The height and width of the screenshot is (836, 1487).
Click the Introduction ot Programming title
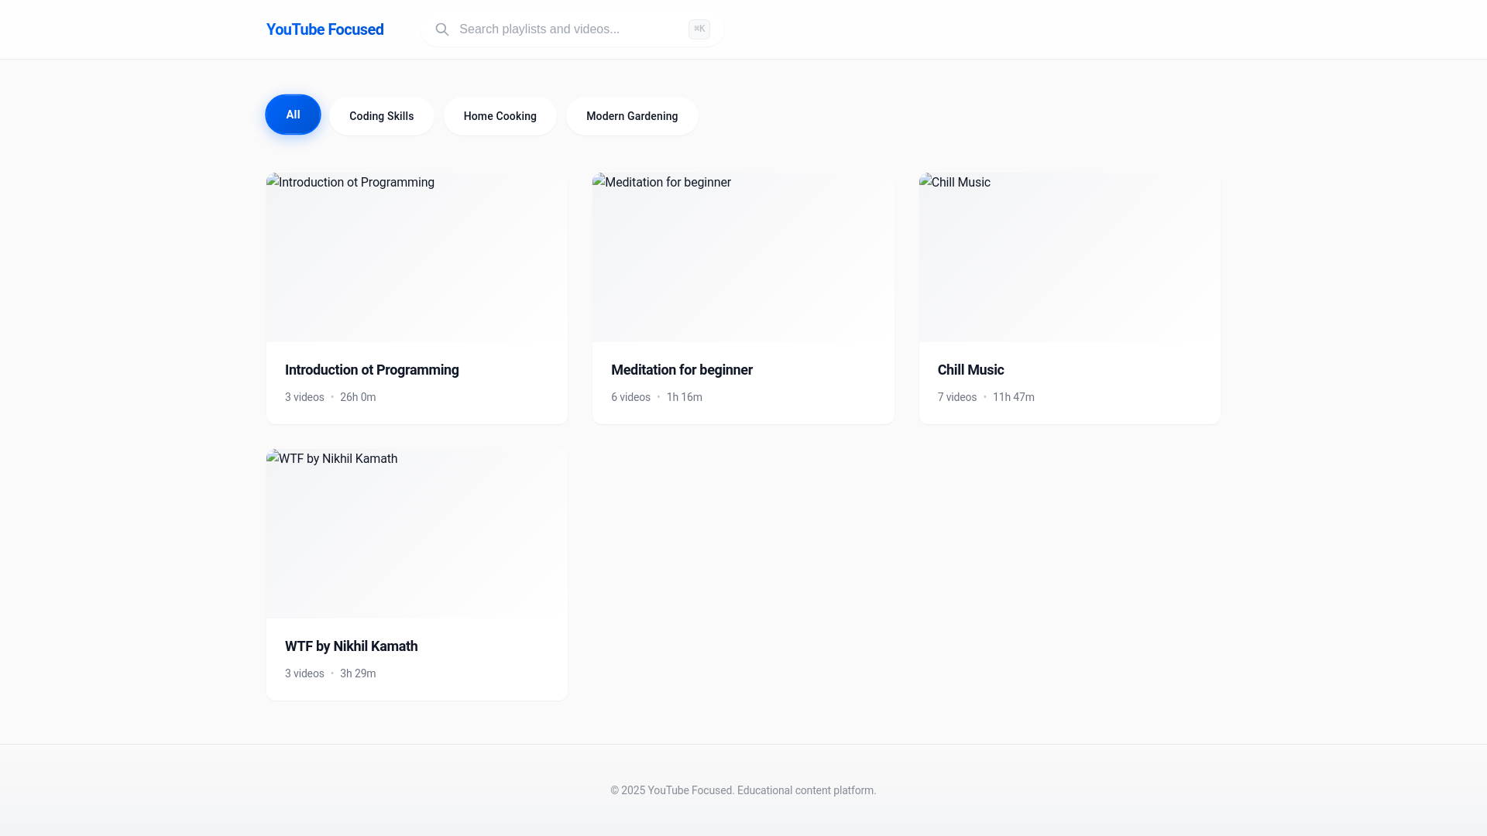[372, 370]
